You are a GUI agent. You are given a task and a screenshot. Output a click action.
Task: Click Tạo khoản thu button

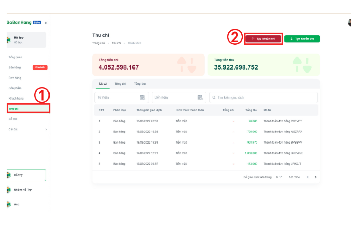point(302,39)
